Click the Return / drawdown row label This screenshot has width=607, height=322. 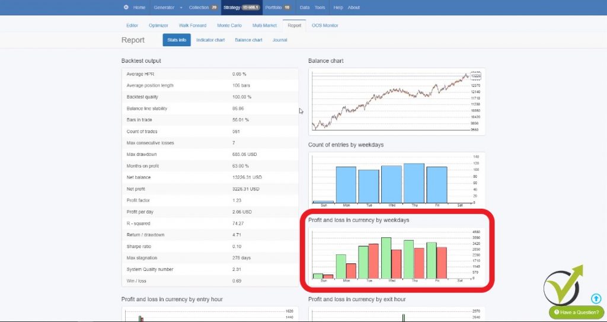pyautogui.click(x=145, y=235)
